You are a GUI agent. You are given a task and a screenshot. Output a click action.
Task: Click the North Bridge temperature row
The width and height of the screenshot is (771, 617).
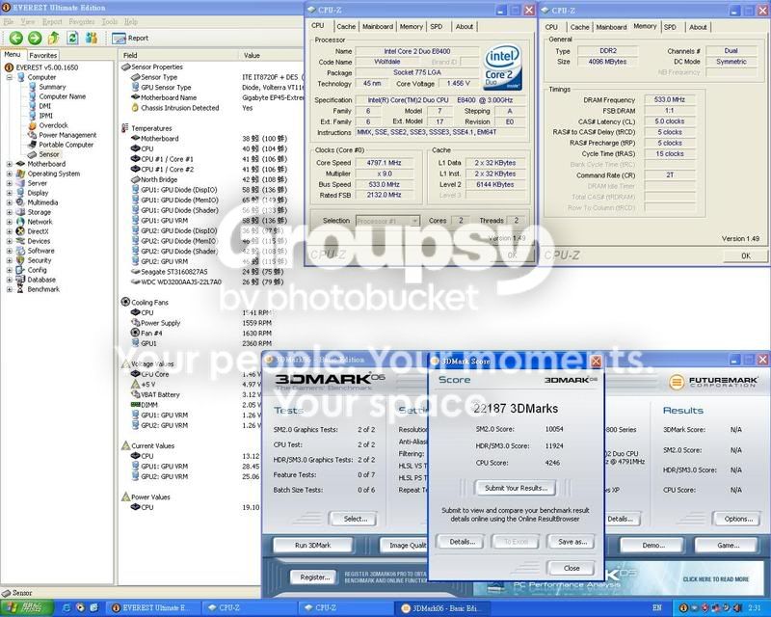click(209, 179)
